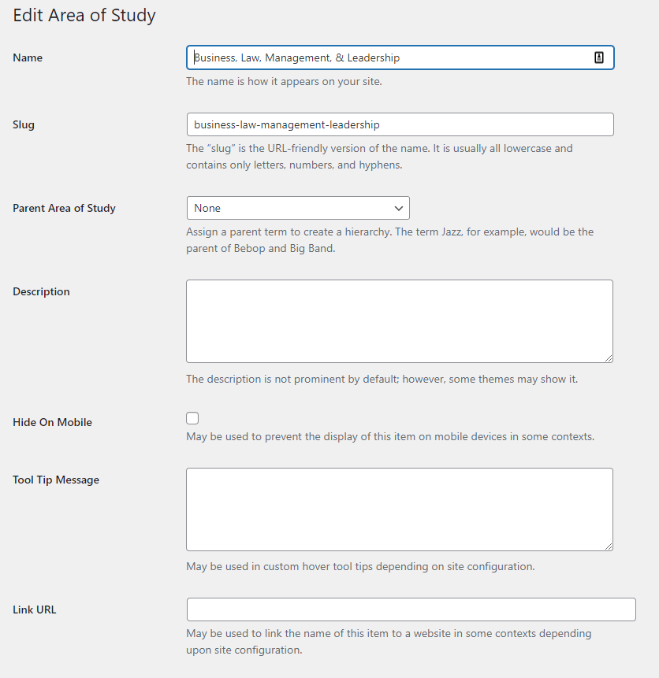
Task: Click inside the Description textarea
Action: (400, 321)
